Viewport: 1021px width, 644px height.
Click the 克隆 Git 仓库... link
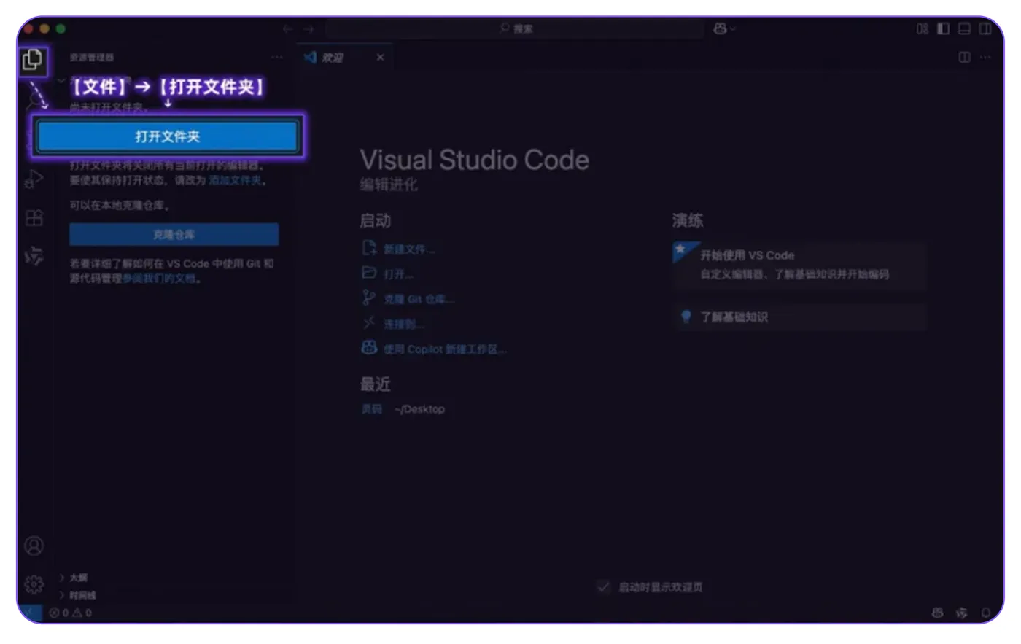[419, 299]
